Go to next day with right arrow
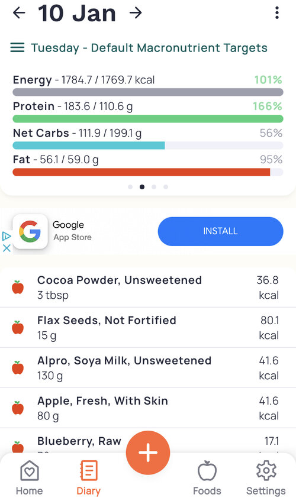 [136, 13]
